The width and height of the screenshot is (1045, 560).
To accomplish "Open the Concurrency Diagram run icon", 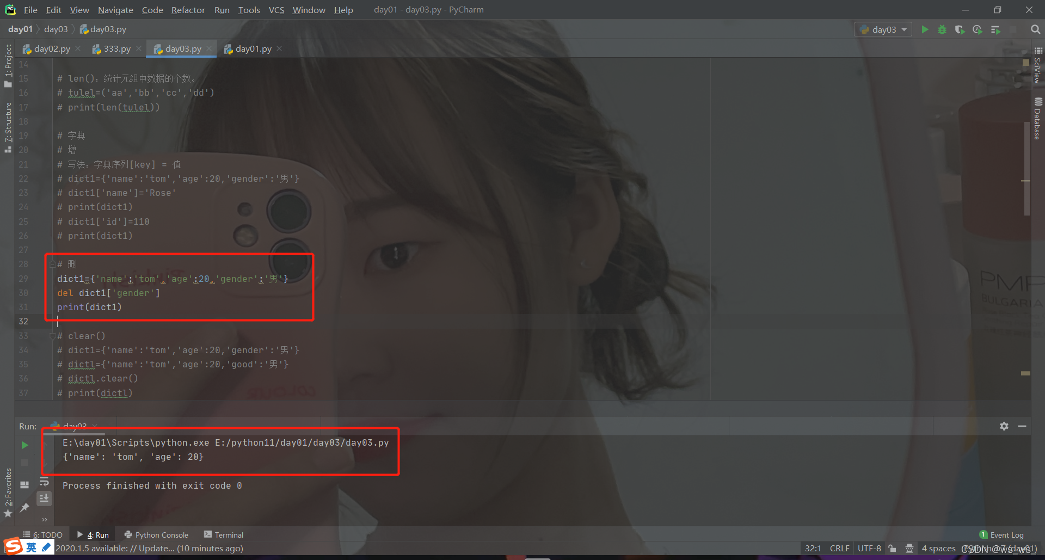I will (x=995, y=29).
